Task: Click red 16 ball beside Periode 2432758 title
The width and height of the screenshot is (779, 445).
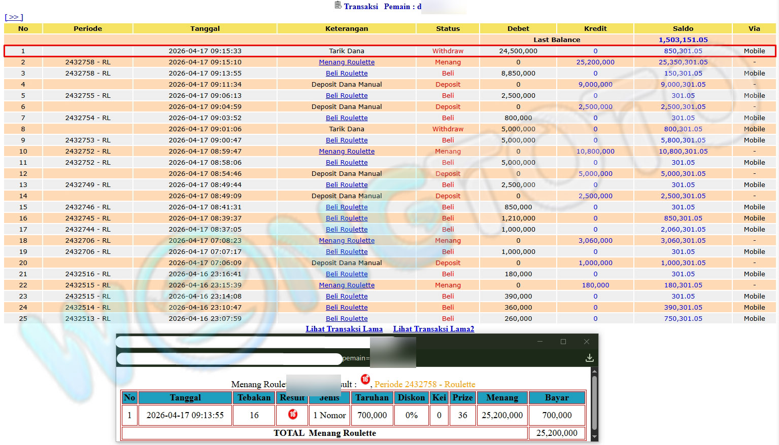Action: tap(365, 379)
